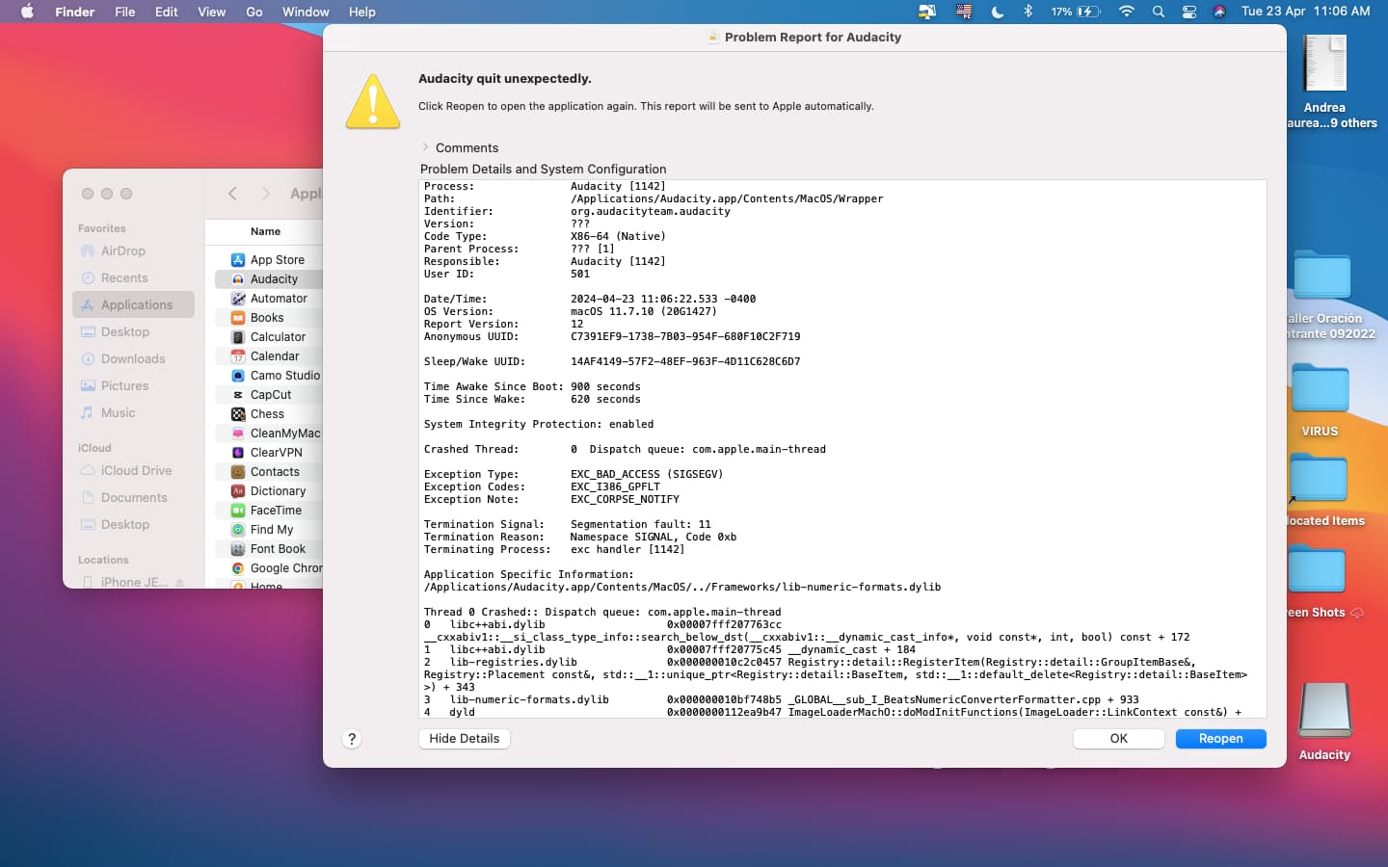Click the Camo Studio icon
Image resolution: width=1388 pixels, height=867 pixels.
coord(238,376)
